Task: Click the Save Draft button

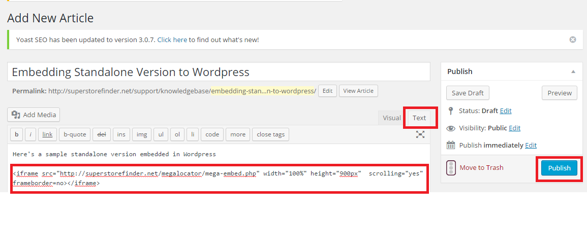Action: coord(468,93)
